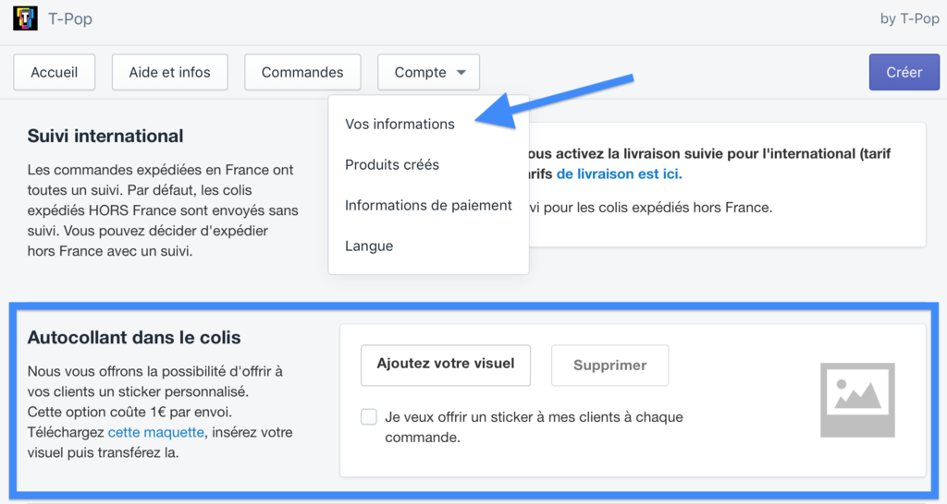This screenshot has width=947, height=504.
Task: Click the Suivi international heading
Action: 105,136
